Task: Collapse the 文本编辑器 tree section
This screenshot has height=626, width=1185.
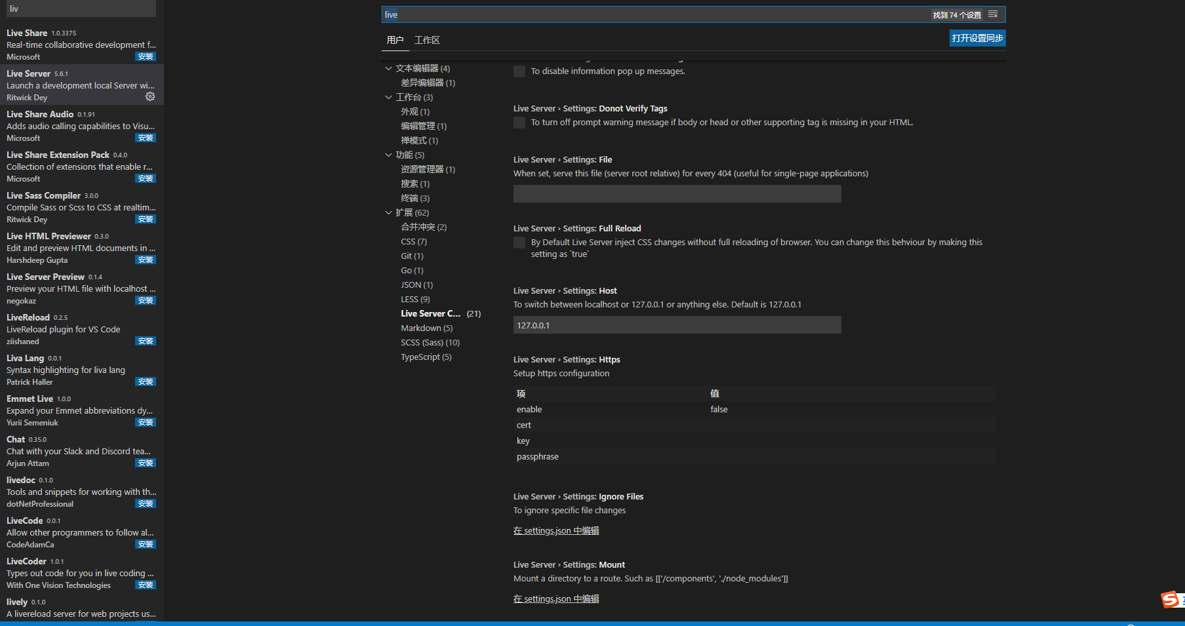Action: click(388, 68)
